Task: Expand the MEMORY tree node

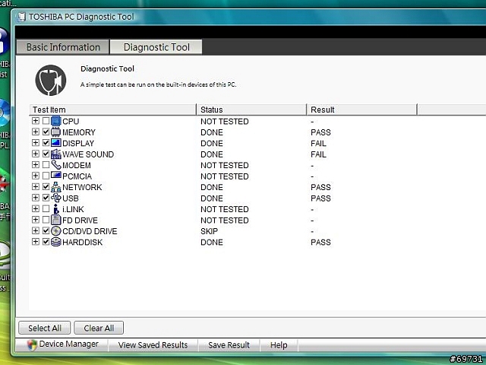Action: [36, 132]
